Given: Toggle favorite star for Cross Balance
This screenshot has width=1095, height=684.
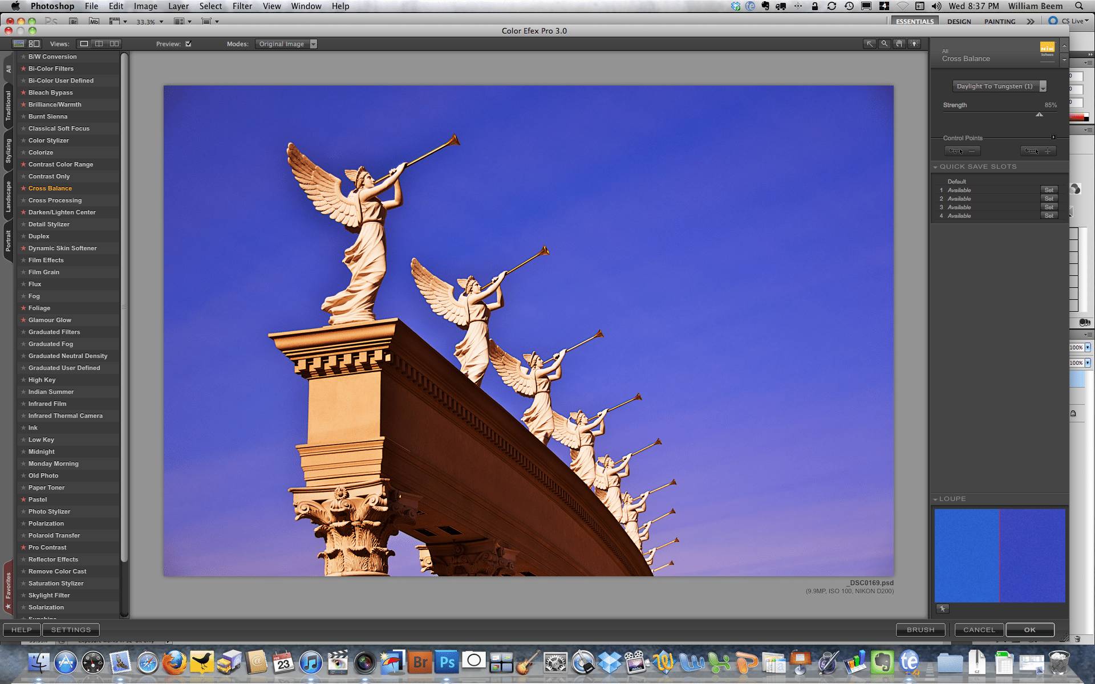Looking at the screenshot, I should pyautogui.click(x=23, y=188).
